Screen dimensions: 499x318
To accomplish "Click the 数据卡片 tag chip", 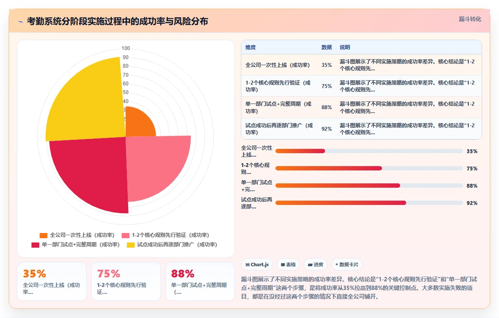I will click(x=347, y=264).
